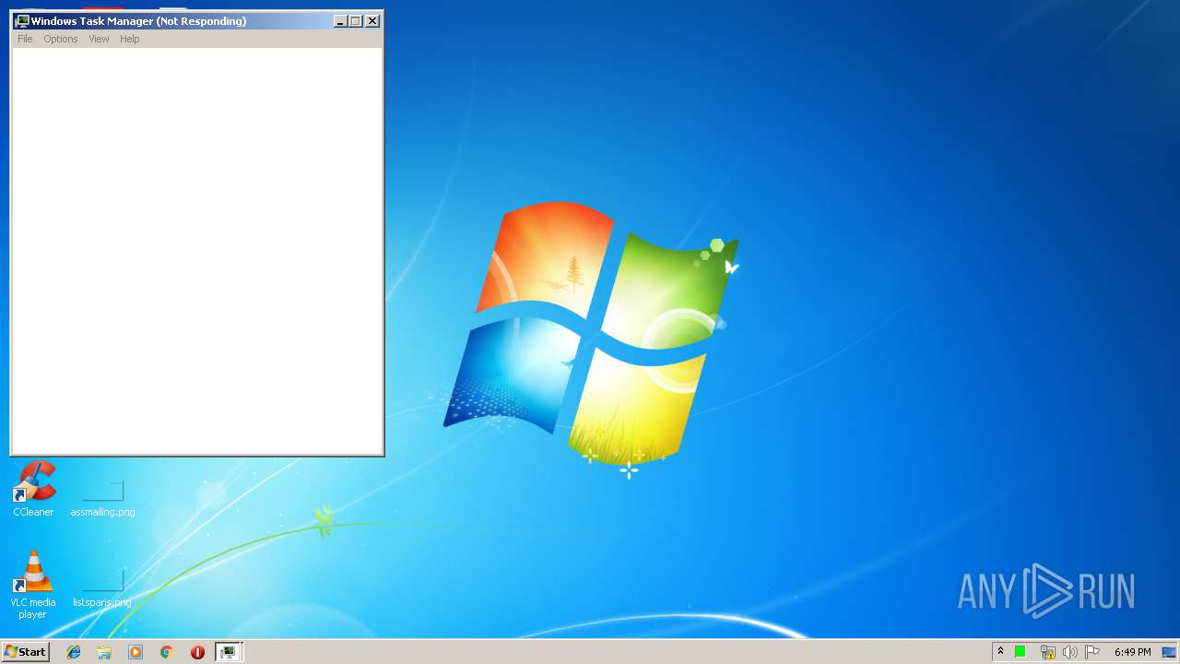Minimize the Windows Task Manager window
The width and height of the screenshot is (1180, 664).
point(340,20)
